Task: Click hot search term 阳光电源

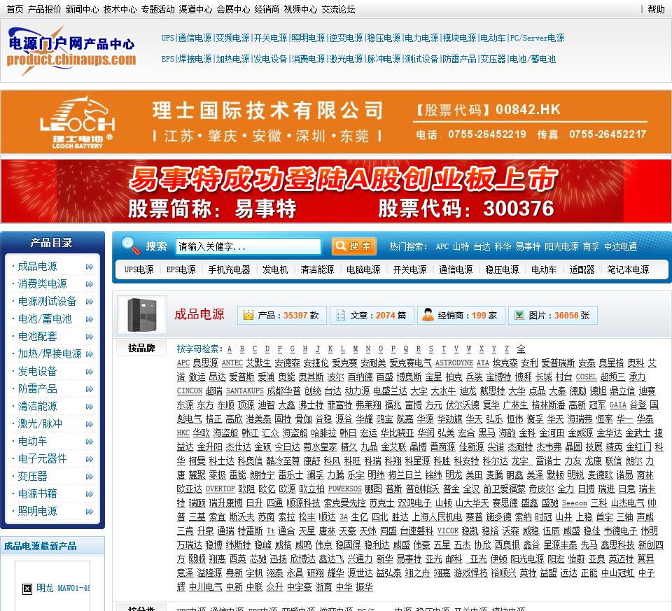Action: coord(561,246)
